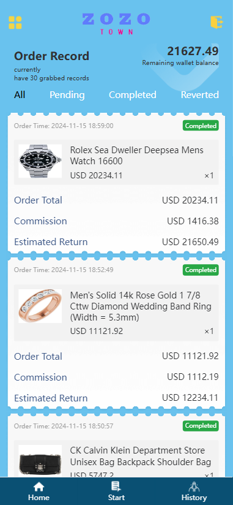Switch to the All tab

coord(20,94)
